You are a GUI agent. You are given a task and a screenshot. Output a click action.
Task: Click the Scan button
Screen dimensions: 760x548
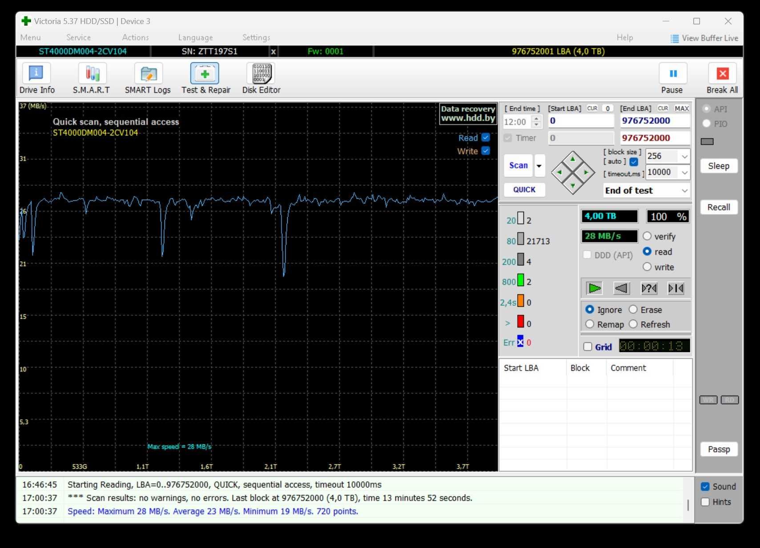[518, 166]
